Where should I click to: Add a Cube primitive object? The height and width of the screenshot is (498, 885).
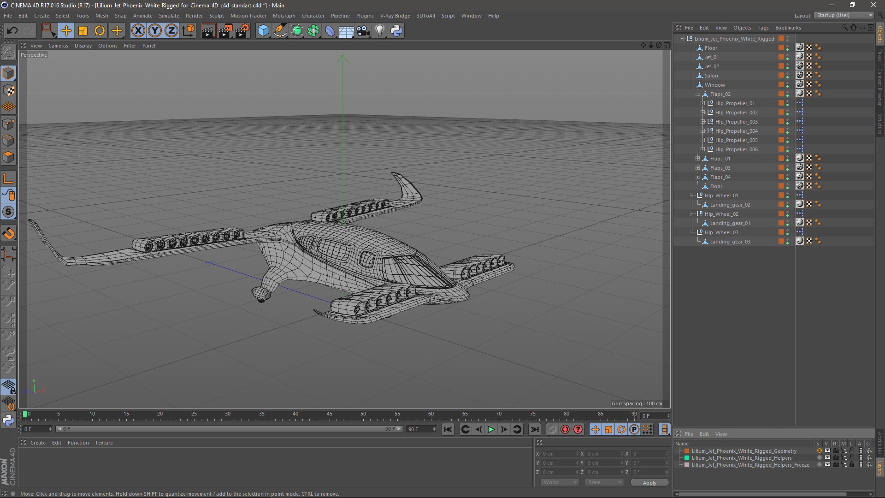(263, 31)
